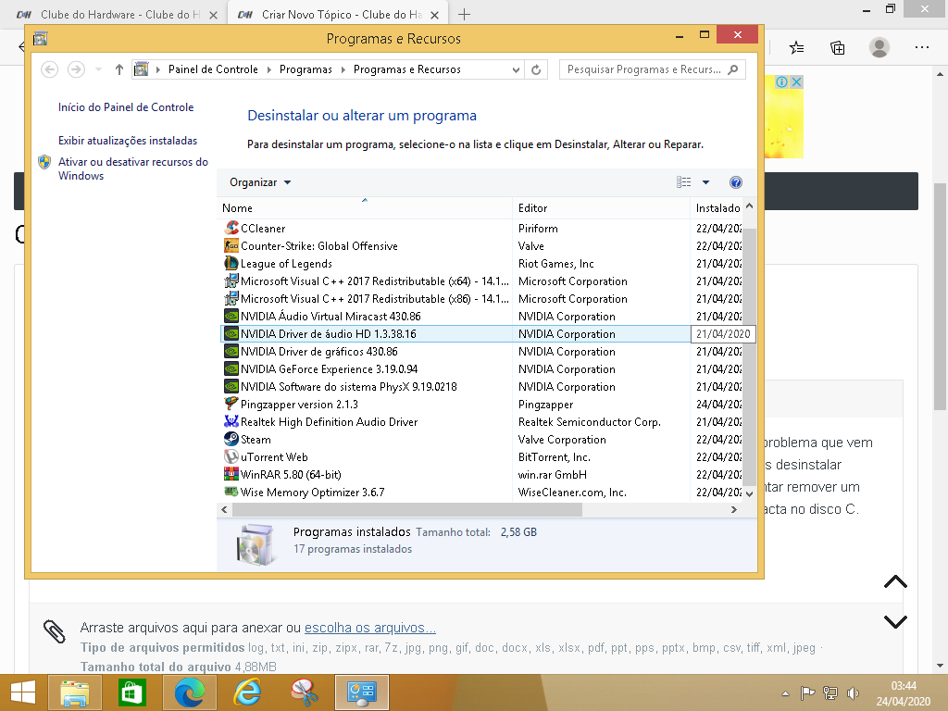This screenshot has width=948, height=711.
Task: Click the search magnifier icon
Action: pyautogui.click(x=733, y=69)
